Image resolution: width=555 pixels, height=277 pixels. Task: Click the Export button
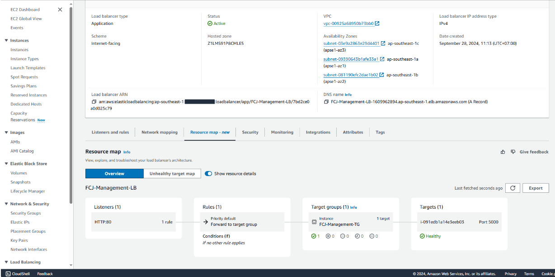click(x=536, y=188)
